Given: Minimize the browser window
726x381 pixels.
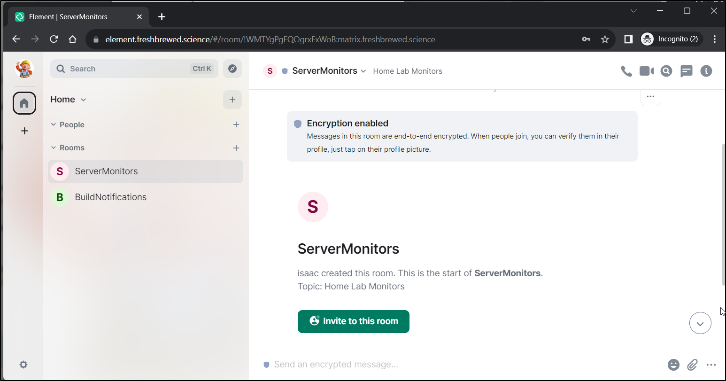Looking at the screenshot, I should coord(660,11).
